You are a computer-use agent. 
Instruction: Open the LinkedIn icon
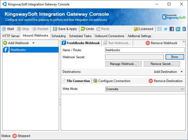click(x=178, y=29)
